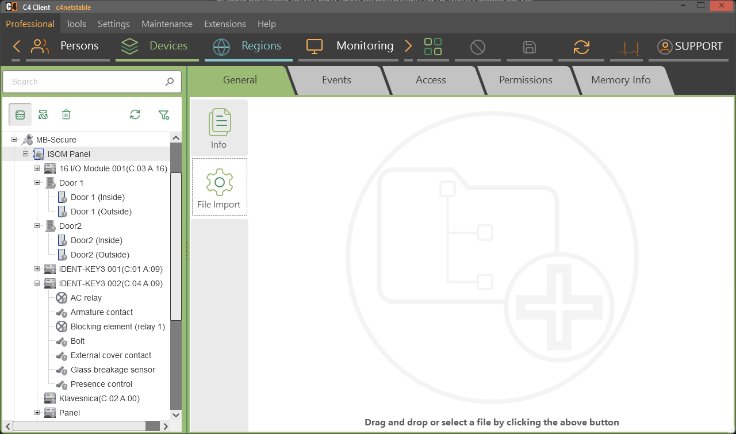The width and height of the screenshot is (736, 434).
Task: Open the Tools menu
Action: click(x=76, y=24)
